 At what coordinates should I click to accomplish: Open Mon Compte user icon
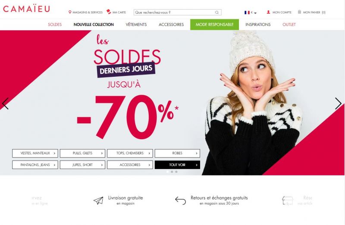tap(268, 12)
